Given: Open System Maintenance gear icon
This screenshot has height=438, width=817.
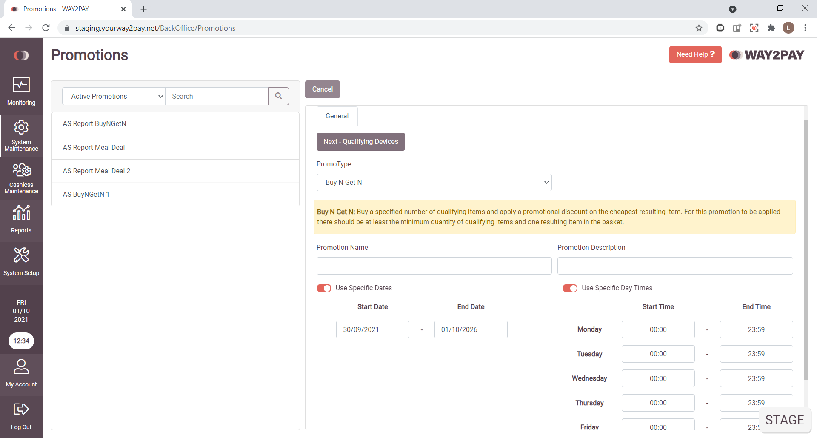Looking at the screenshot, I should [21, 127].
